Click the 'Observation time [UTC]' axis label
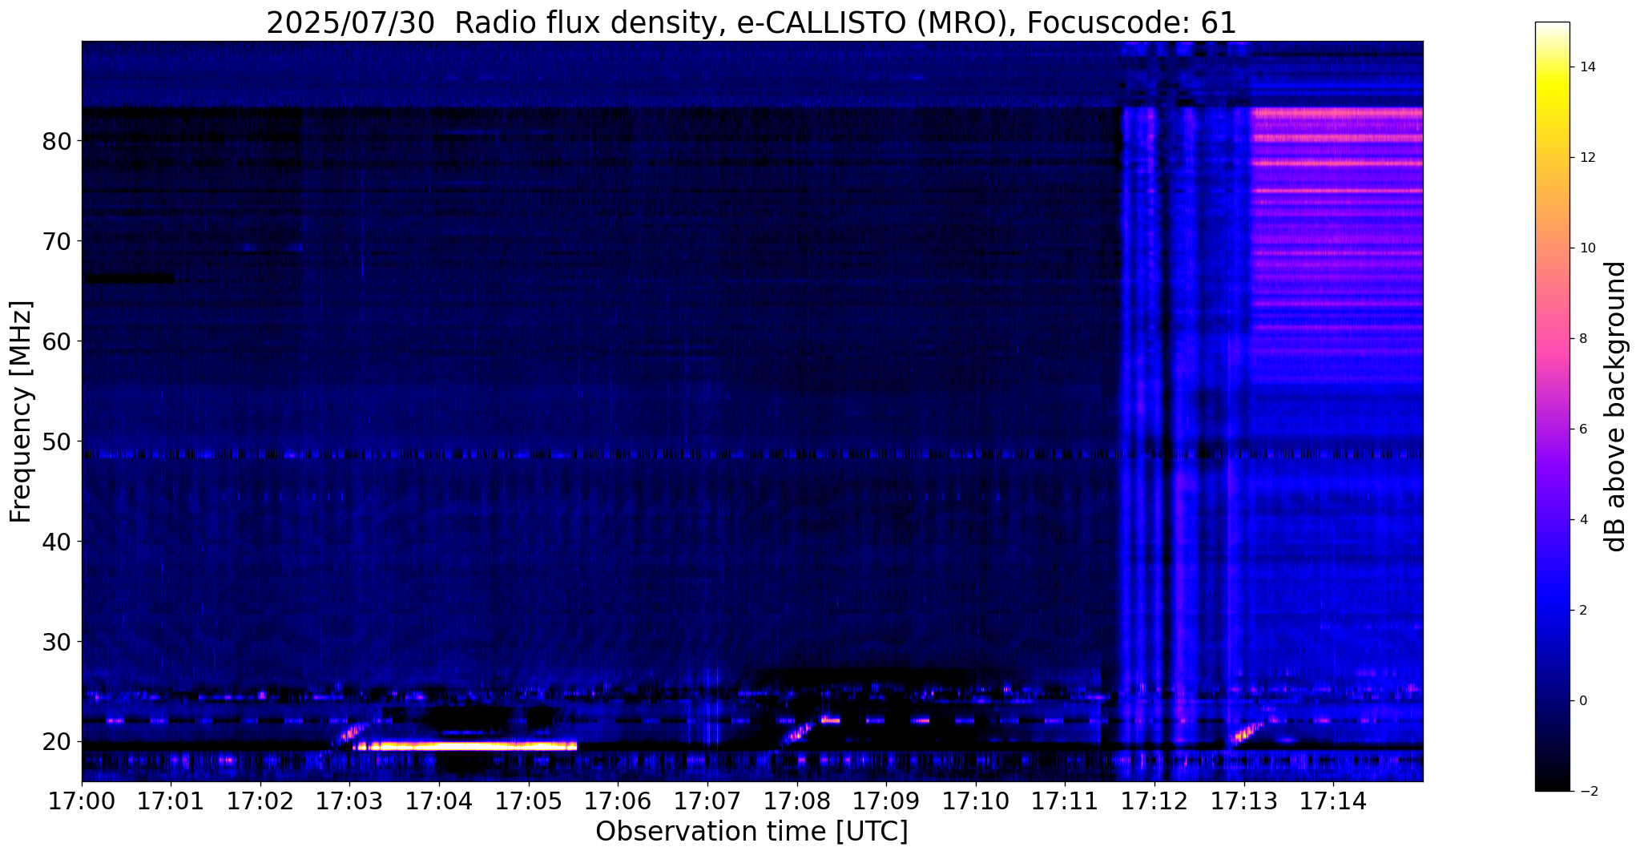The width and height of the screenshot is (1640, 855). click(751, 832)
